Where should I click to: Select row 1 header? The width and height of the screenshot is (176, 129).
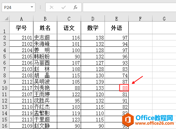[5, 28]
